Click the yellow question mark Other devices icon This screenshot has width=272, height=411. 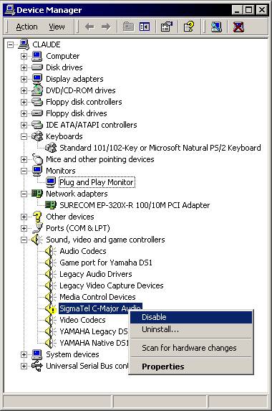[37, 217]
